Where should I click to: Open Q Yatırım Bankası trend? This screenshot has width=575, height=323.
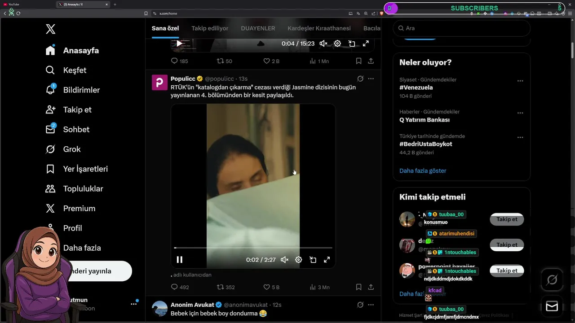(x=425, y=120)
